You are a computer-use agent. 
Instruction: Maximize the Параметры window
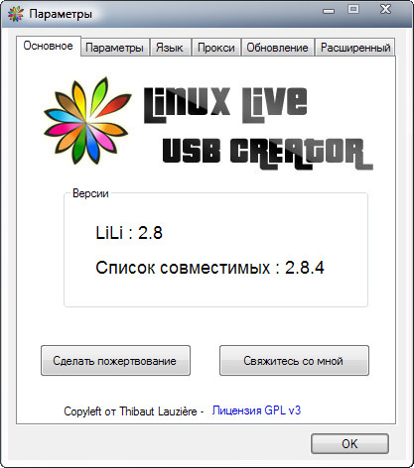(353, 9)
